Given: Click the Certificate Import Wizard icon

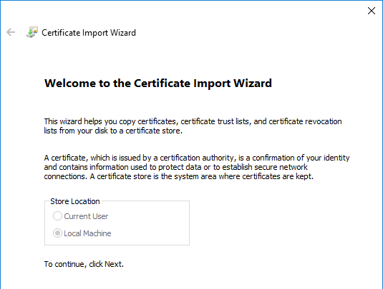Looking at the screenshot, I should coord(32,32).
